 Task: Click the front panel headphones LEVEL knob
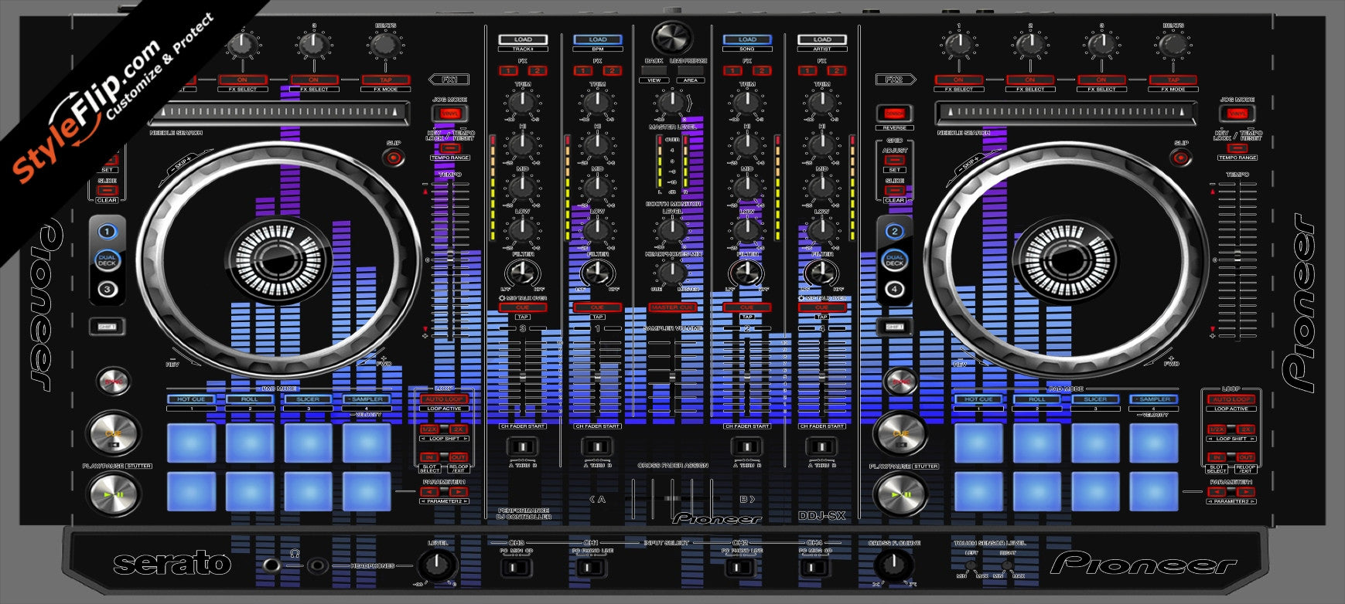[437, 566]
